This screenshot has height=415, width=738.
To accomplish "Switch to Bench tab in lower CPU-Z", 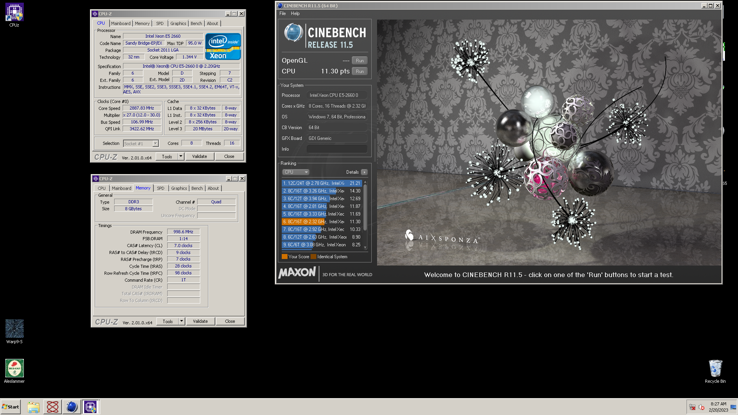I will 197,188.
